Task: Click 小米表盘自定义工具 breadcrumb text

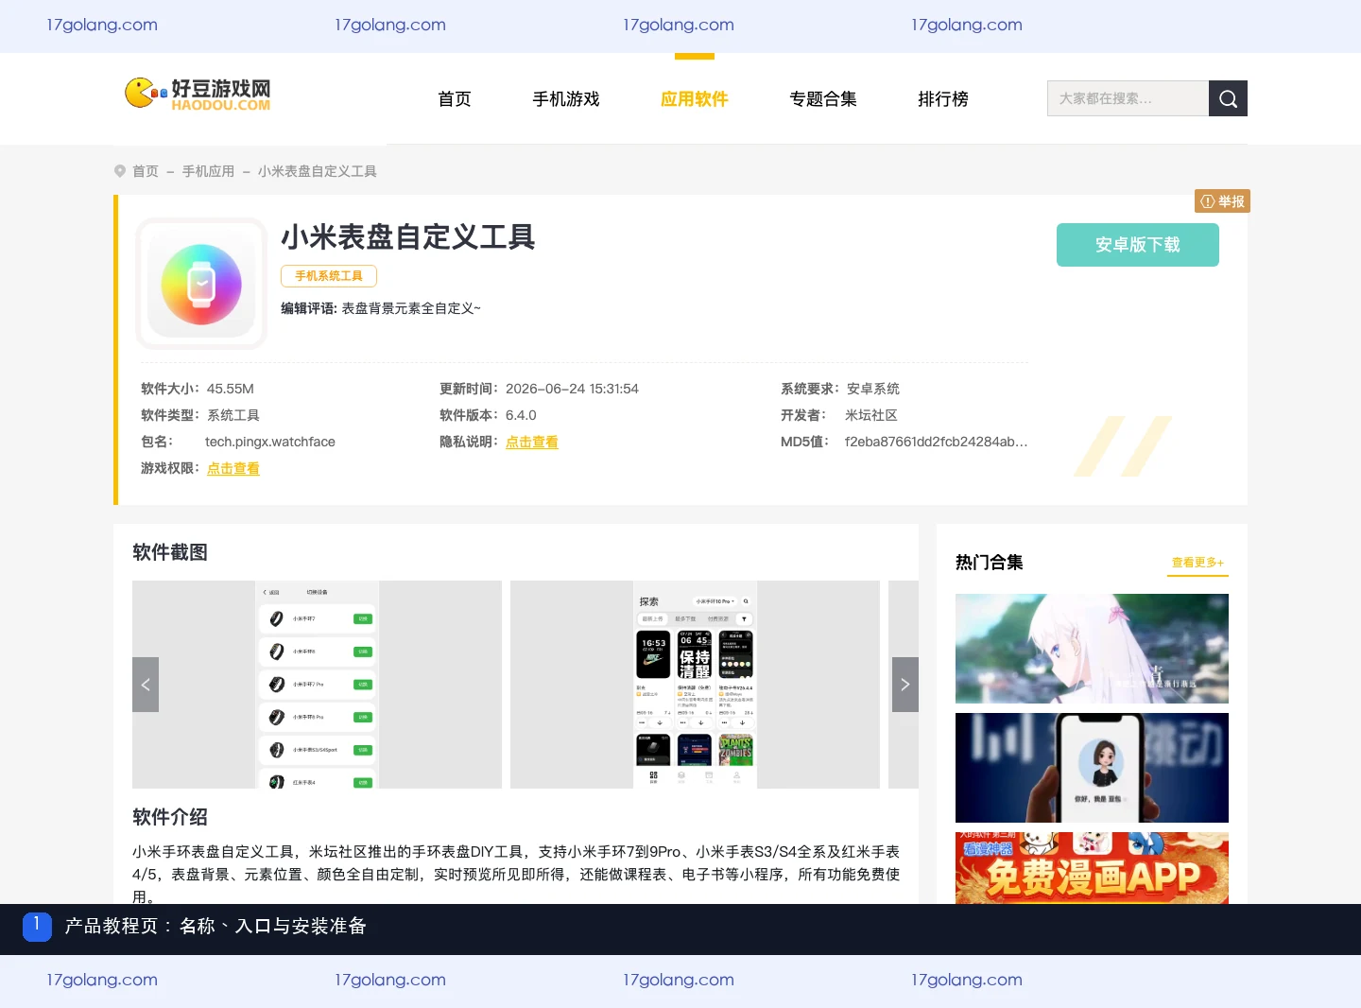Action: pyautogui.click(x=318, y=171)
